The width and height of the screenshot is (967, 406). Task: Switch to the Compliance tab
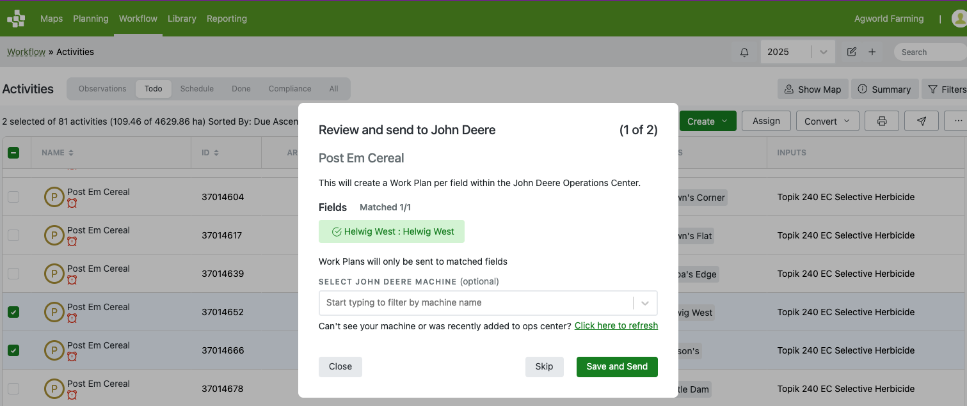click(290, 89)
